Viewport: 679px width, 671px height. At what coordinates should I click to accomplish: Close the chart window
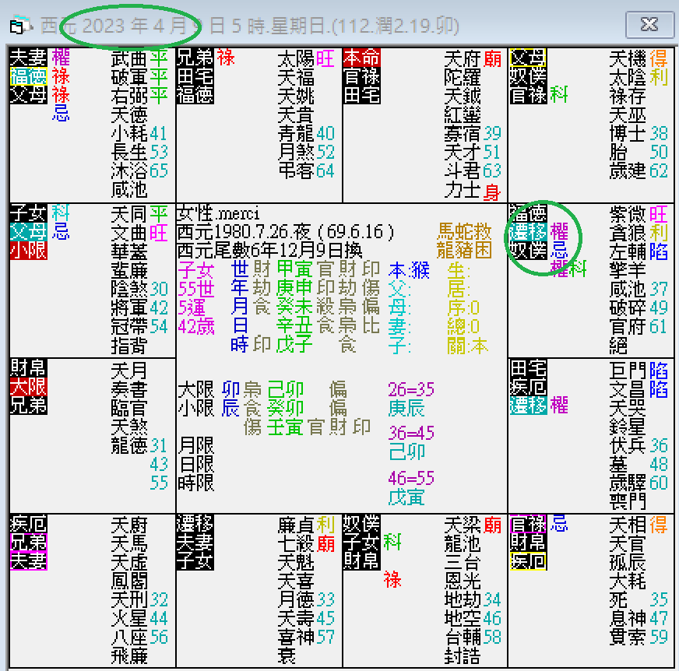[649, 23]
